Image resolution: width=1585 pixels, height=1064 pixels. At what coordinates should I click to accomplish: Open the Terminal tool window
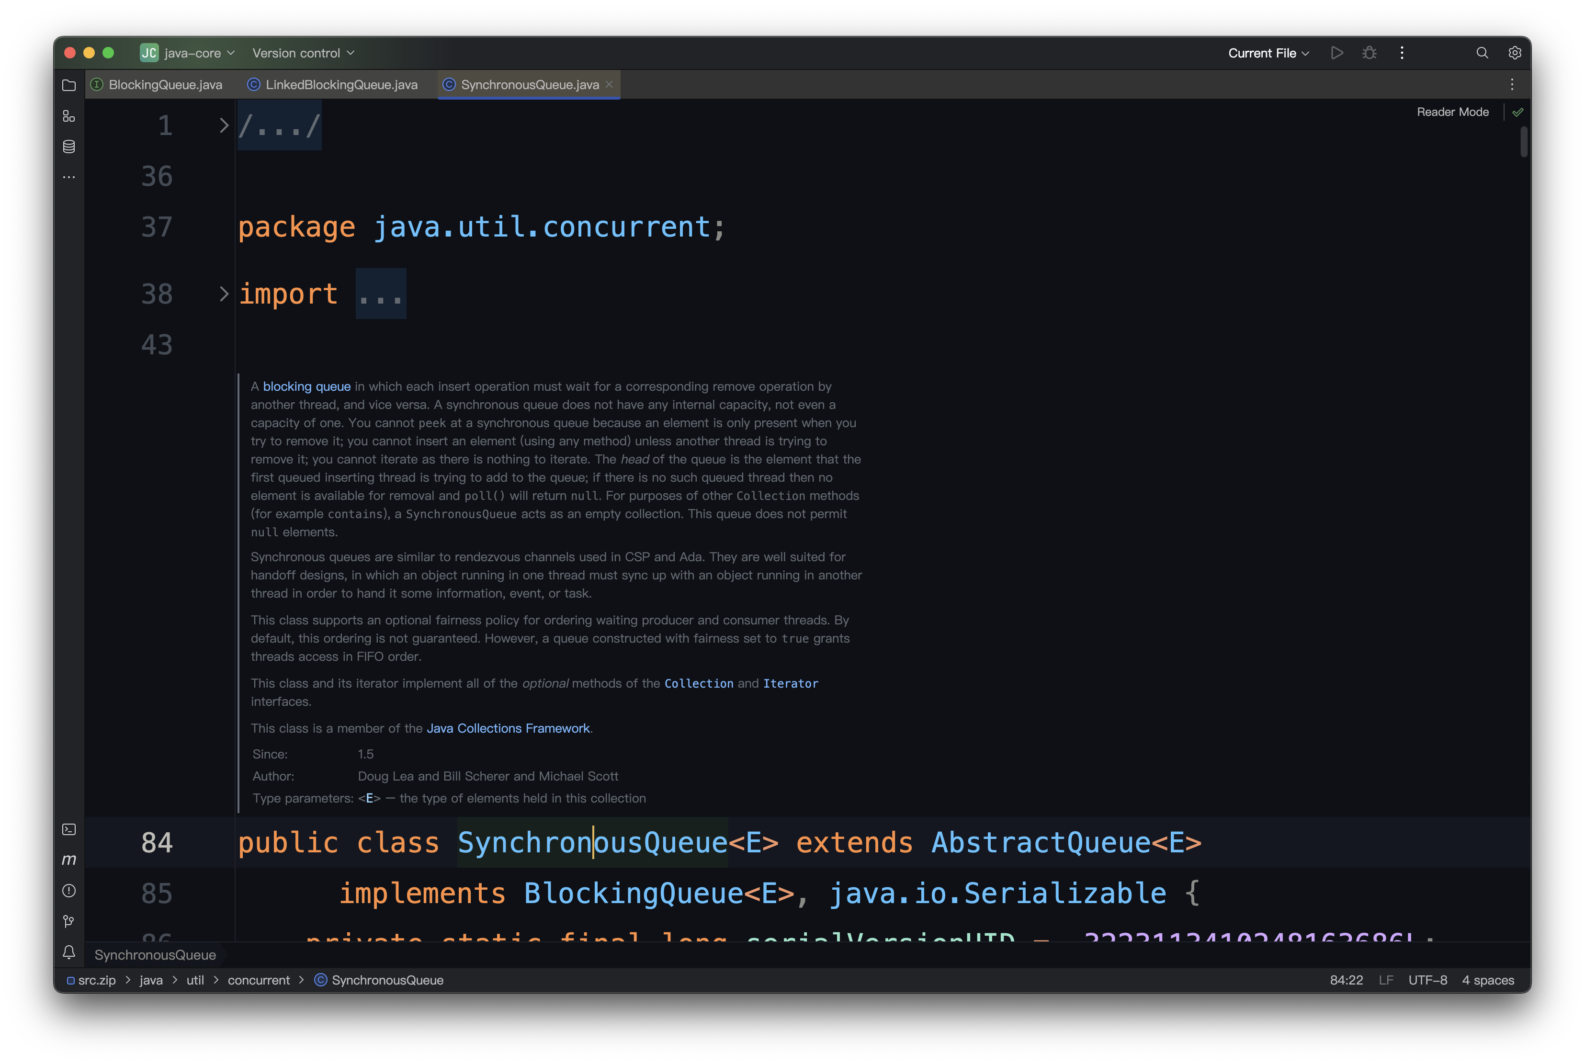(x=68, y=829)
